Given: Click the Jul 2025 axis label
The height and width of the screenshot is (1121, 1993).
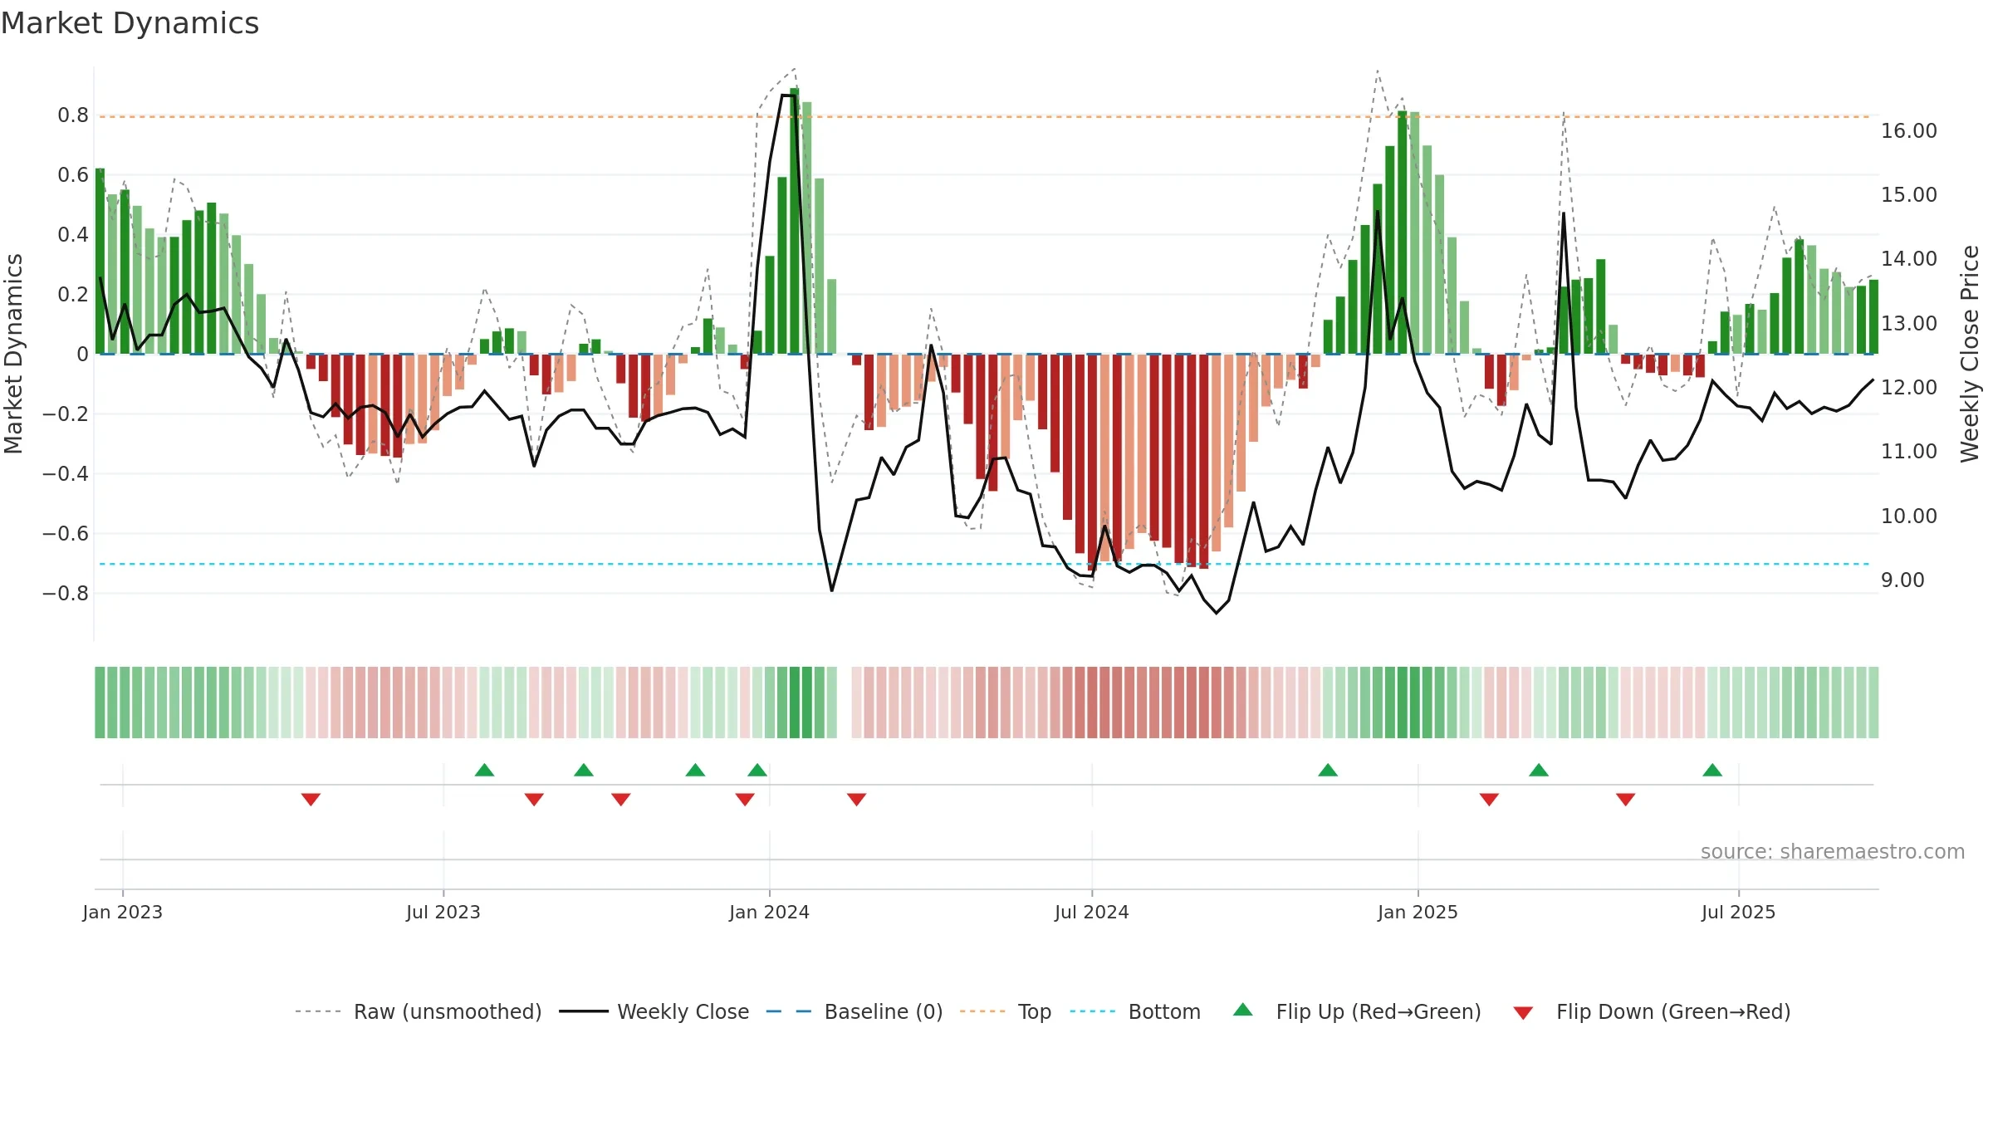Looking at the screenshot, I should point(1739,912).
